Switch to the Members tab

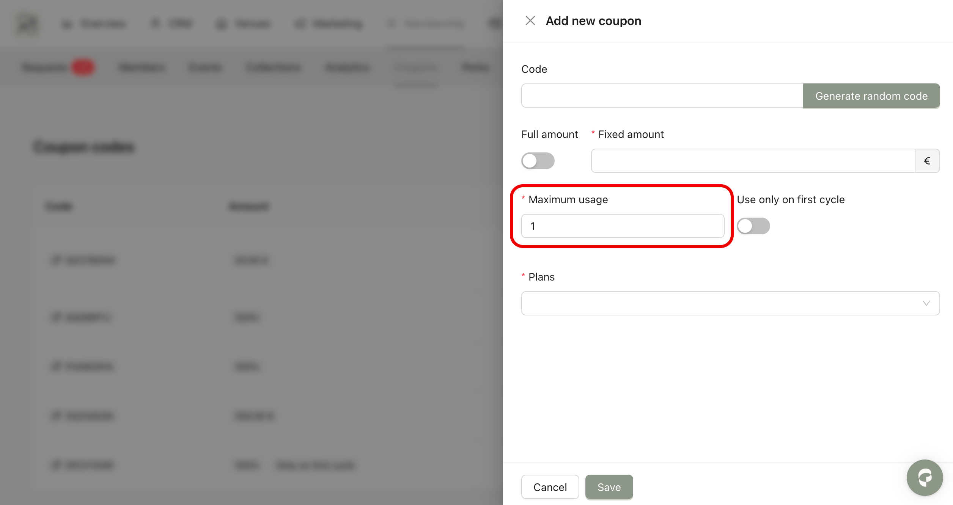[142, 67]
